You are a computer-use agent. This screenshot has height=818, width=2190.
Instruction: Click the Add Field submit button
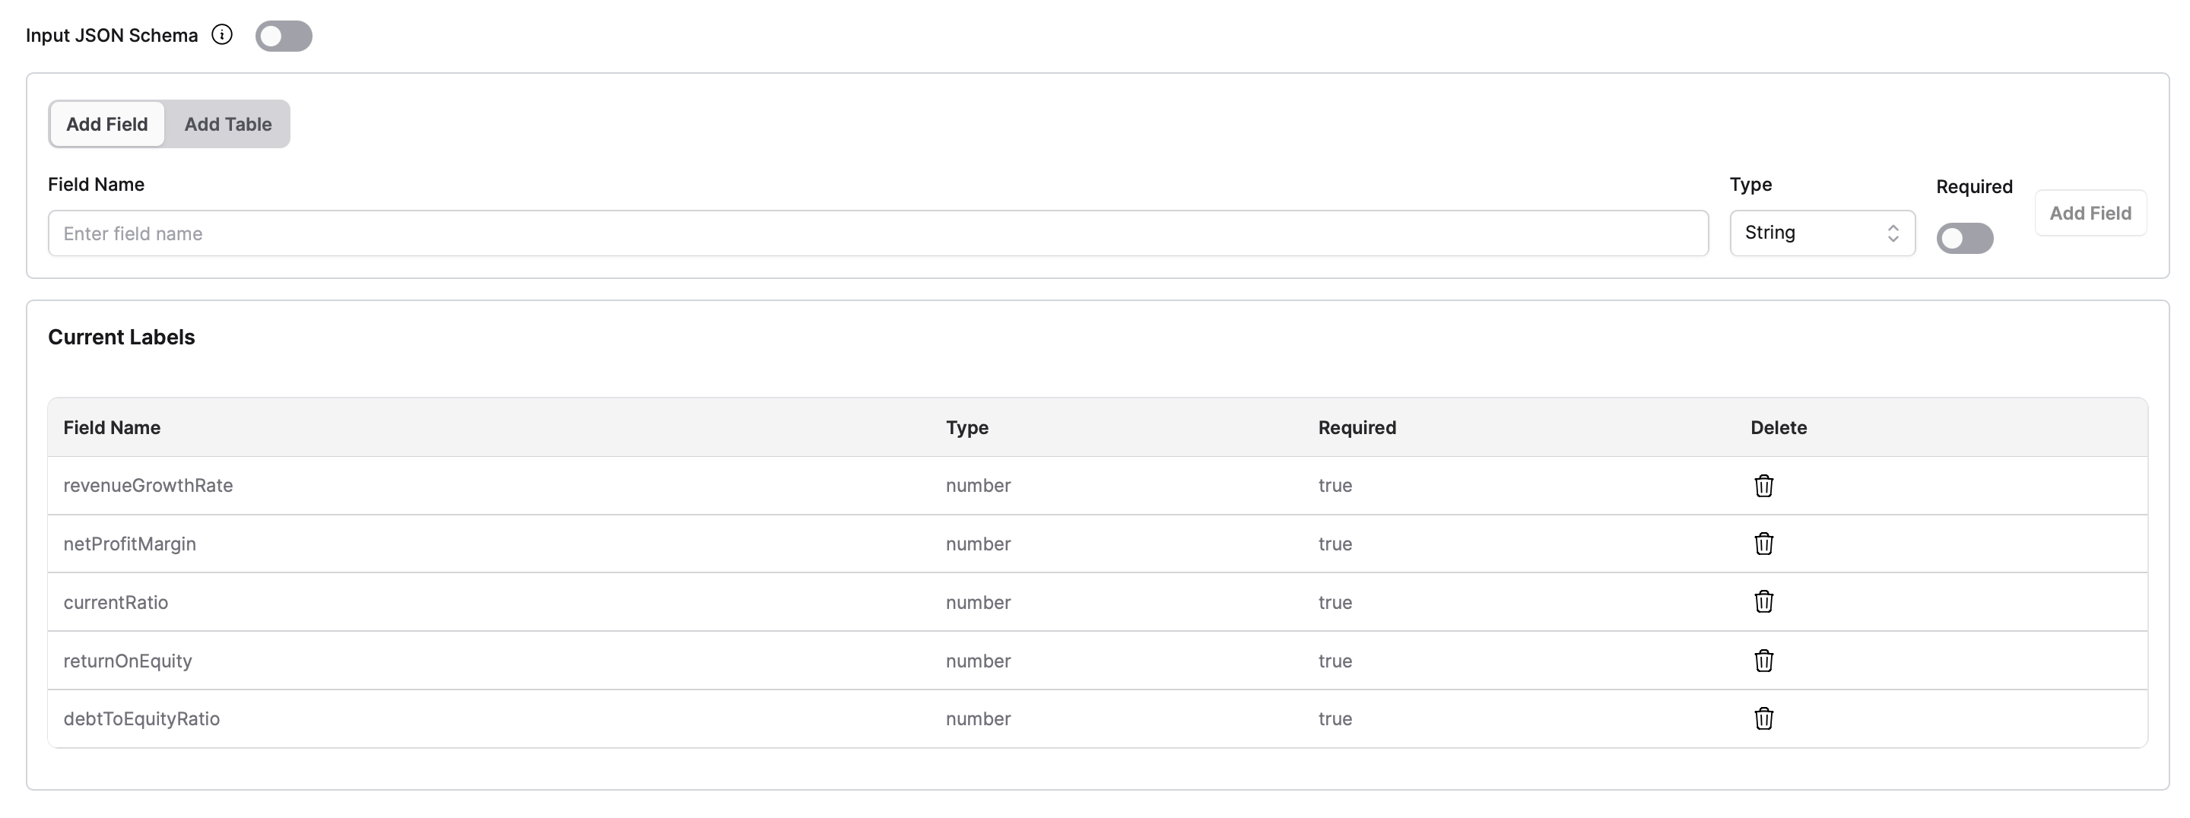[x=2090, y=213]
